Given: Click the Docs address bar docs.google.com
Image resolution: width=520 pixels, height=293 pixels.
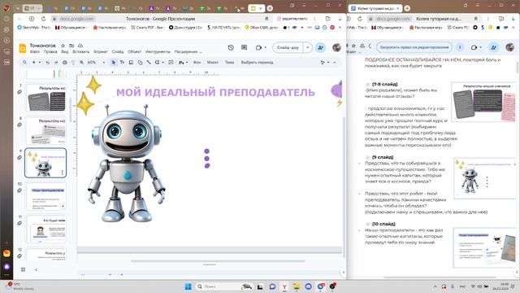Looking at the screenshot, I should point(393,19).
